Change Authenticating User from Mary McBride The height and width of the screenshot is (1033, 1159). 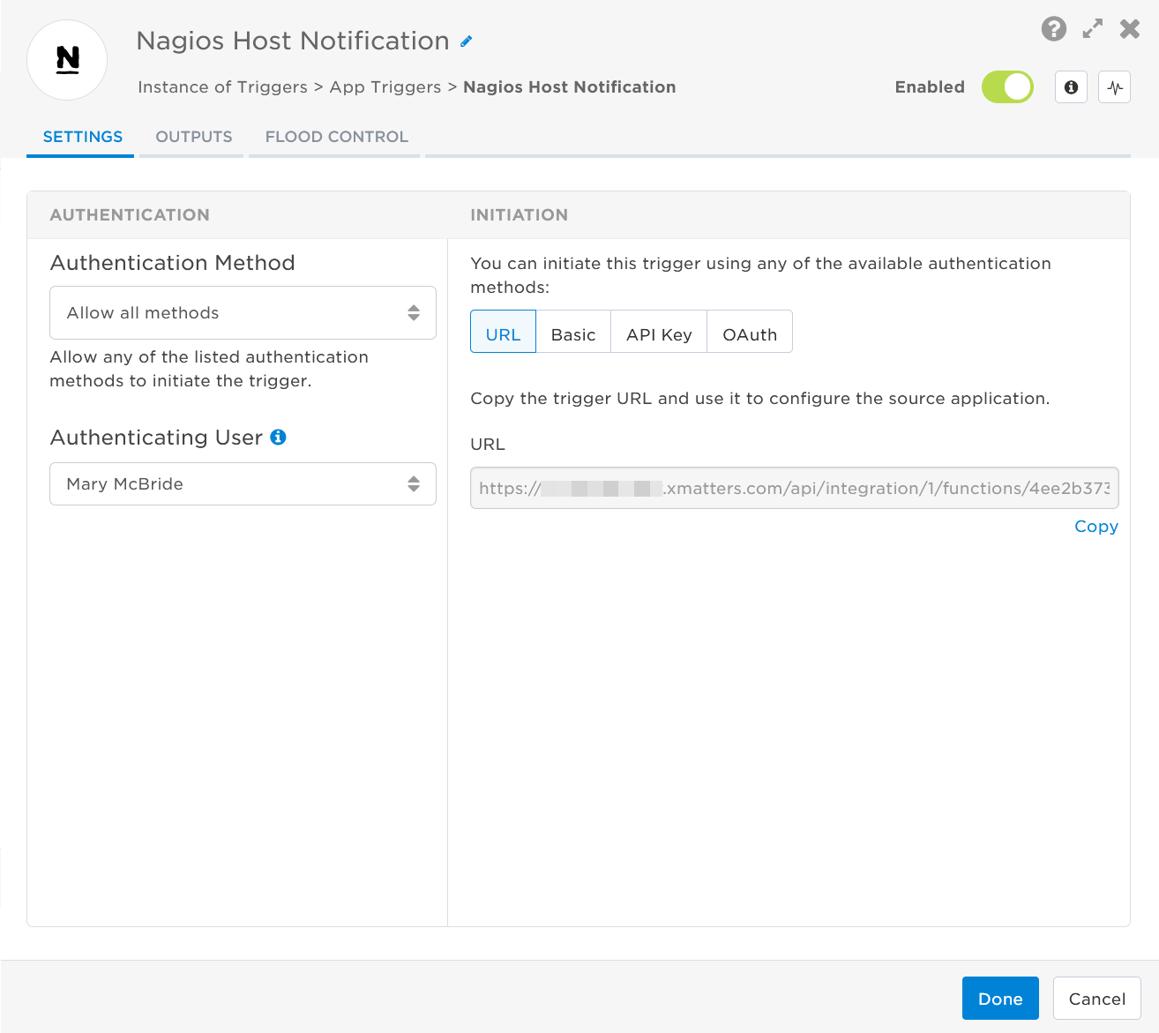tap(243, 483)
